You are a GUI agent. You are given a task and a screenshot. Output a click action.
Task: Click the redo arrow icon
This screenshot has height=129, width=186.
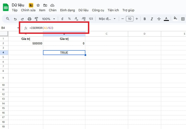click(x=22, y=19)
